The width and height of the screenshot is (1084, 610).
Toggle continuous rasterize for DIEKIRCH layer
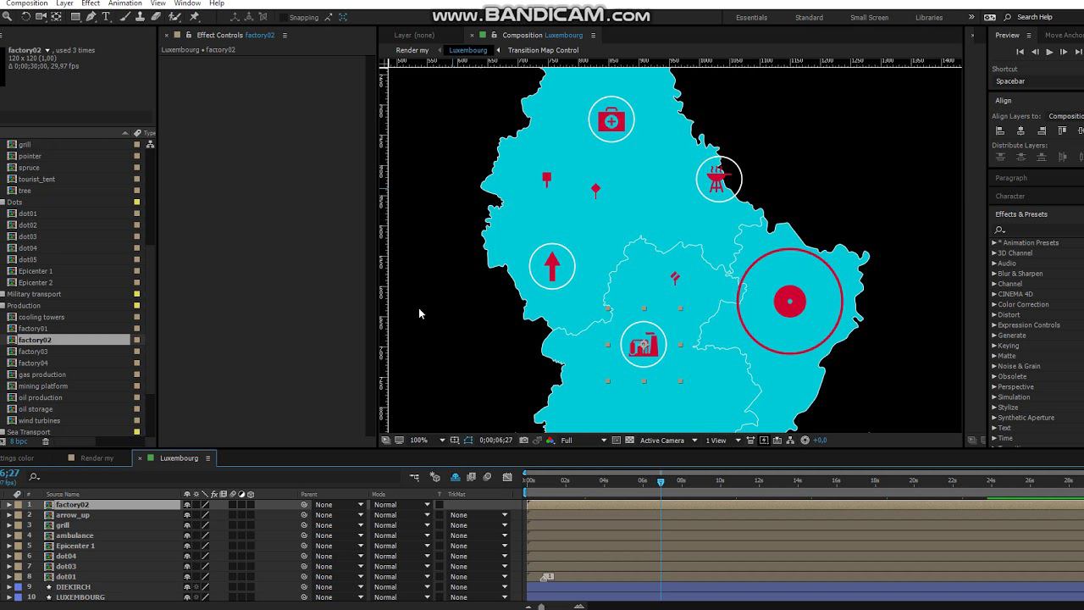196,587
